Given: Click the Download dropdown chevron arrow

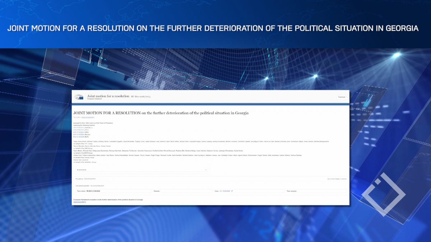Looking at the screenshot, I should [x=347, y=97].
